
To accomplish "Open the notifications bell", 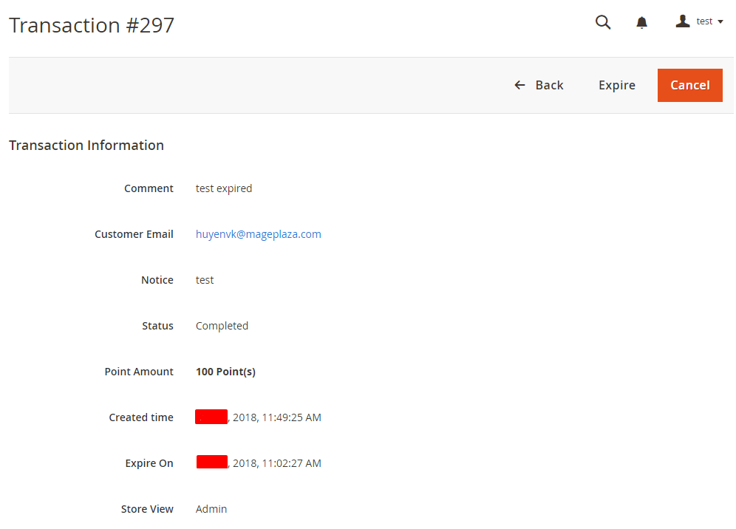I will click(x=641, y=23).
